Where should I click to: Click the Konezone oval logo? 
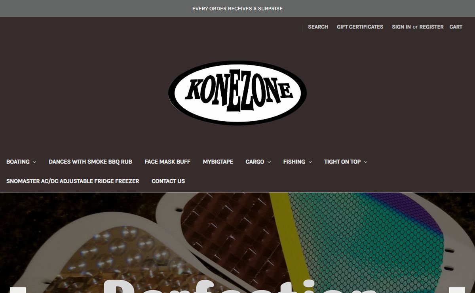point(237,93)
